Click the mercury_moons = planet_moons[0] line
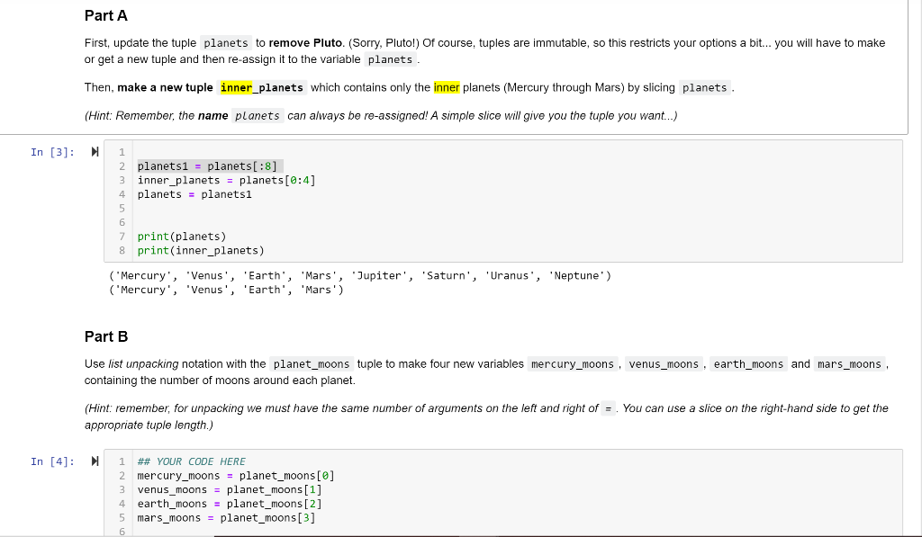The width and height of the screenshot is (922, 537). point(234,475)
